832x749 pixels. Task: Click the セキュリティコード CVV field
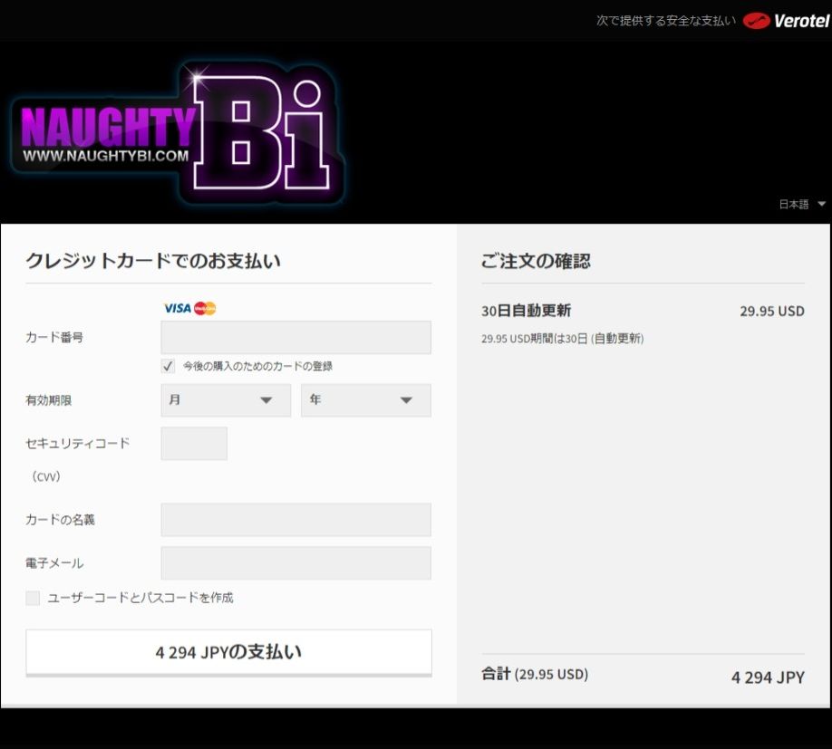pos(194,444)
